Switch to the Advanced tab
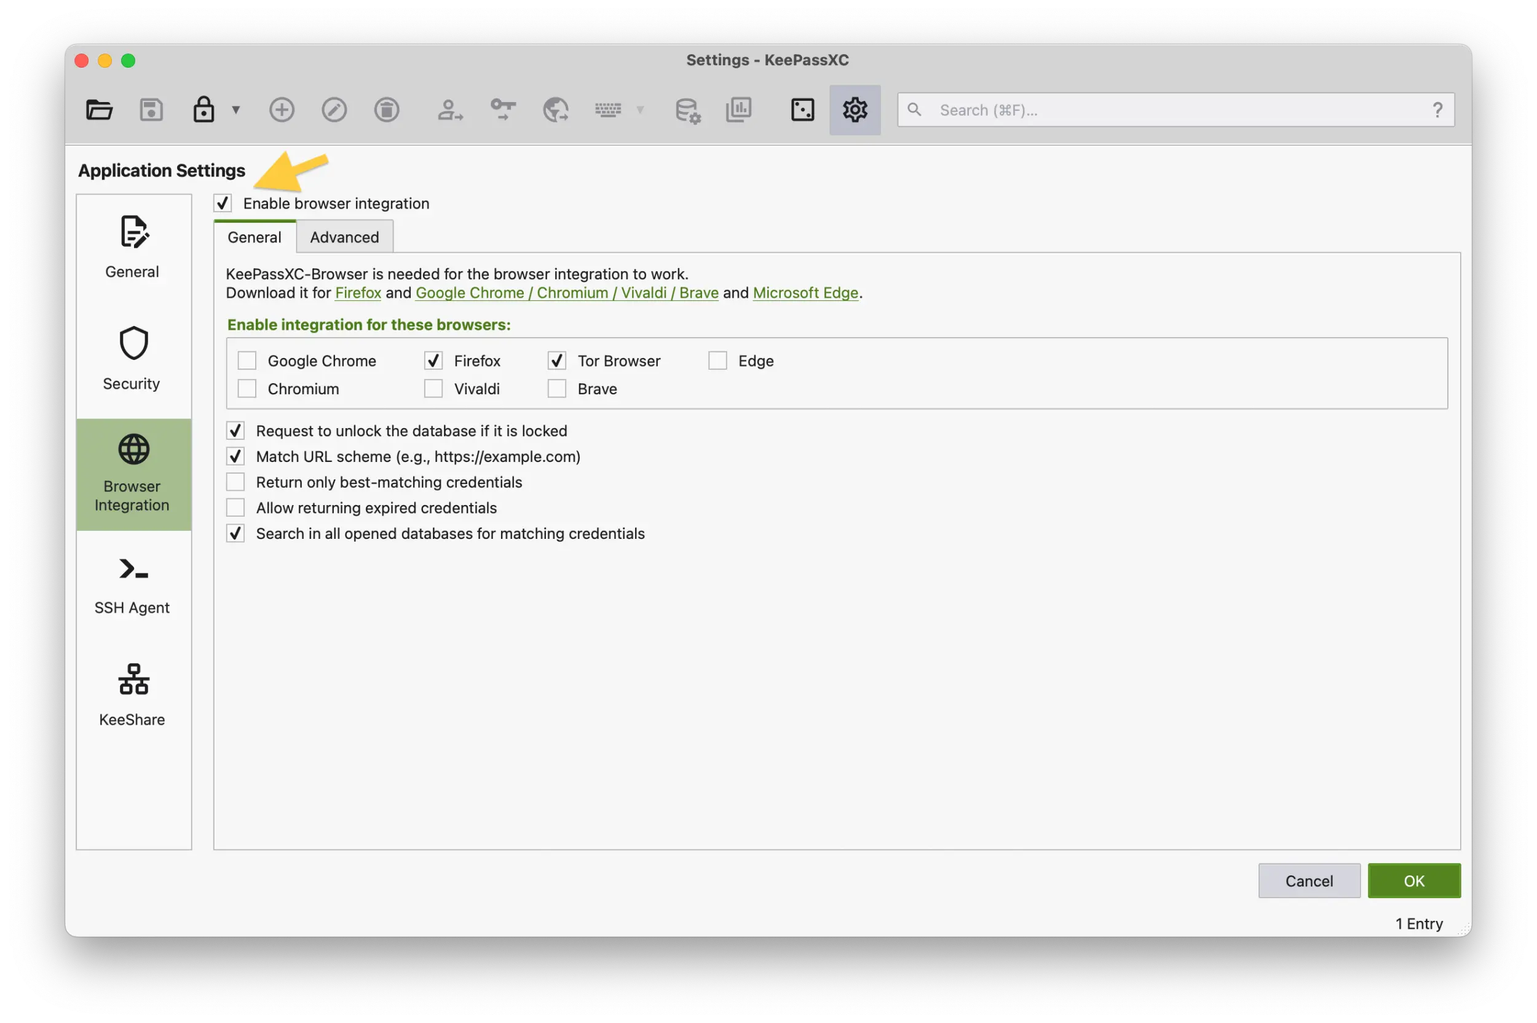 coord(344,237)
